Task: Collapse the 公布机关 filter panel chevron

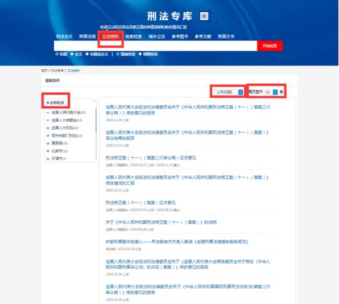Action: [x=94, y=101]
